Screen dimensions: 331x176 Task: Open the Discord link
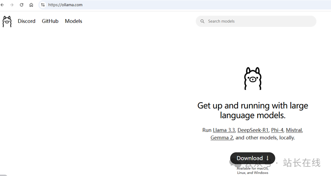[x=27, y=21]
